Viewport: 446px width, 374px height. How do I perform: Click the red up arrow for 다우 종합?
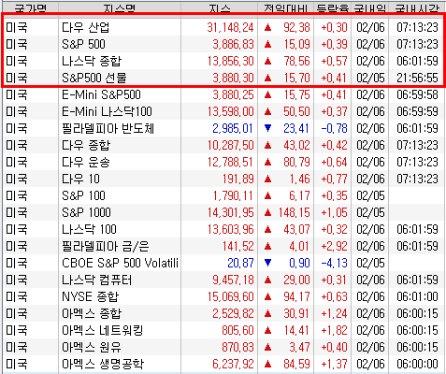267,146
